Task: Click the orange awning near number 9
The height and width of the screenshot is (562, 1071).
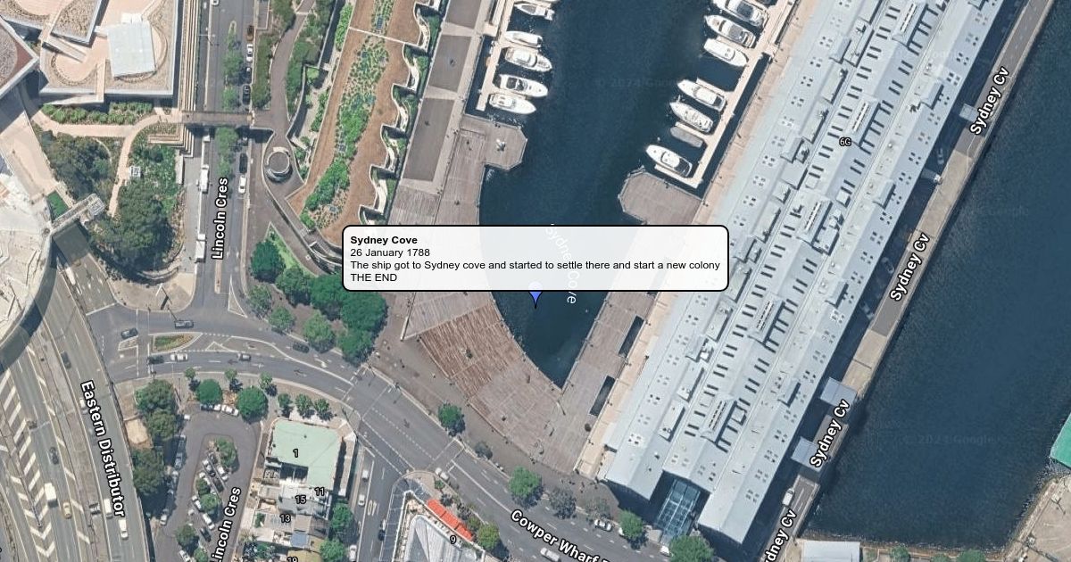Action: pos(449,518)
